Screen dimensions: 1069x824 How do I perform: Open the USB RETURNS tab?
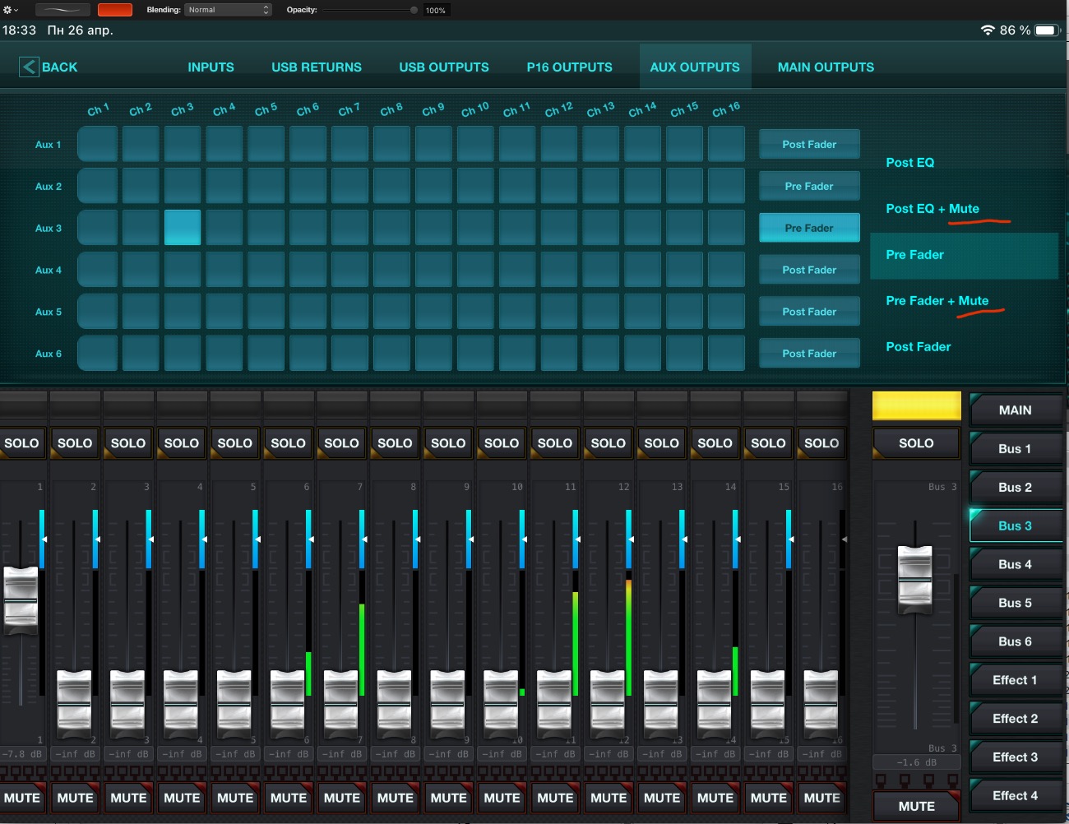(317, 67)
